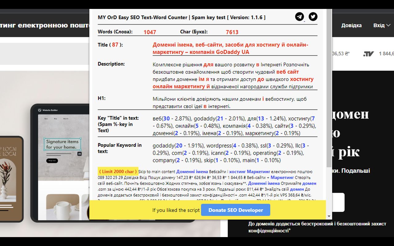Click 'Signature items for your home' text box
The height and width of the screenshot is (246, 394).
(62, 144)
